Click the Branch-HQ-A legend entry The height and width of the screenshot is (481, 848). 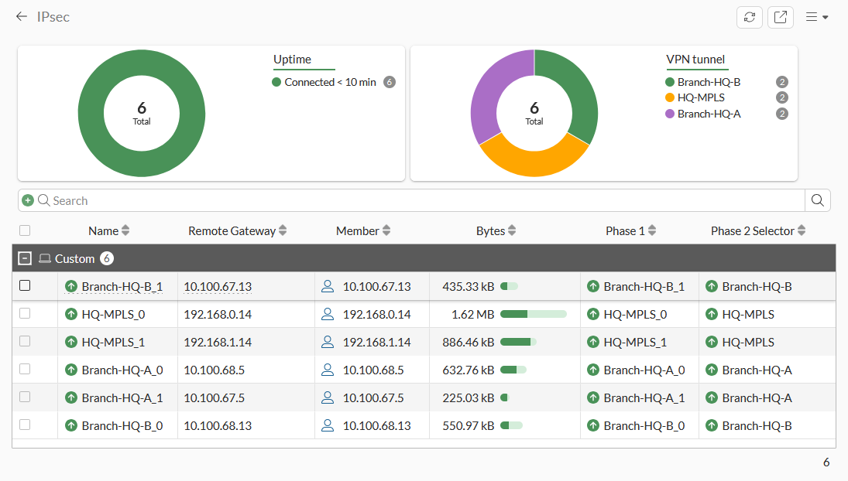709,114
